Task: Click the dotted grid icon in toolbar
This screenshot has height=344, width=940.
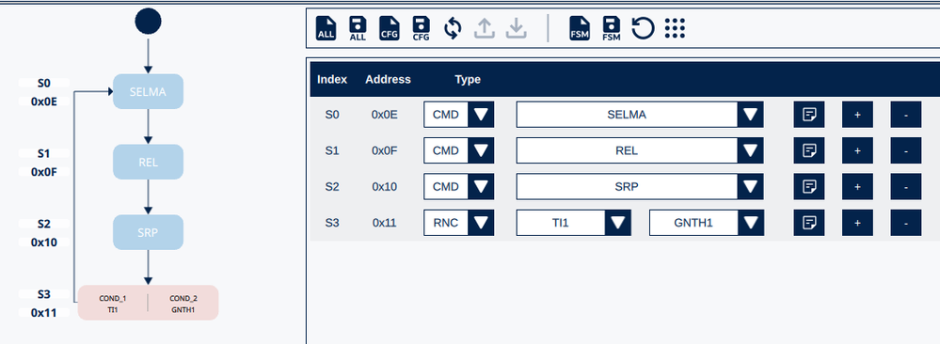Action: pyautogui.click(x=675, y=28)
